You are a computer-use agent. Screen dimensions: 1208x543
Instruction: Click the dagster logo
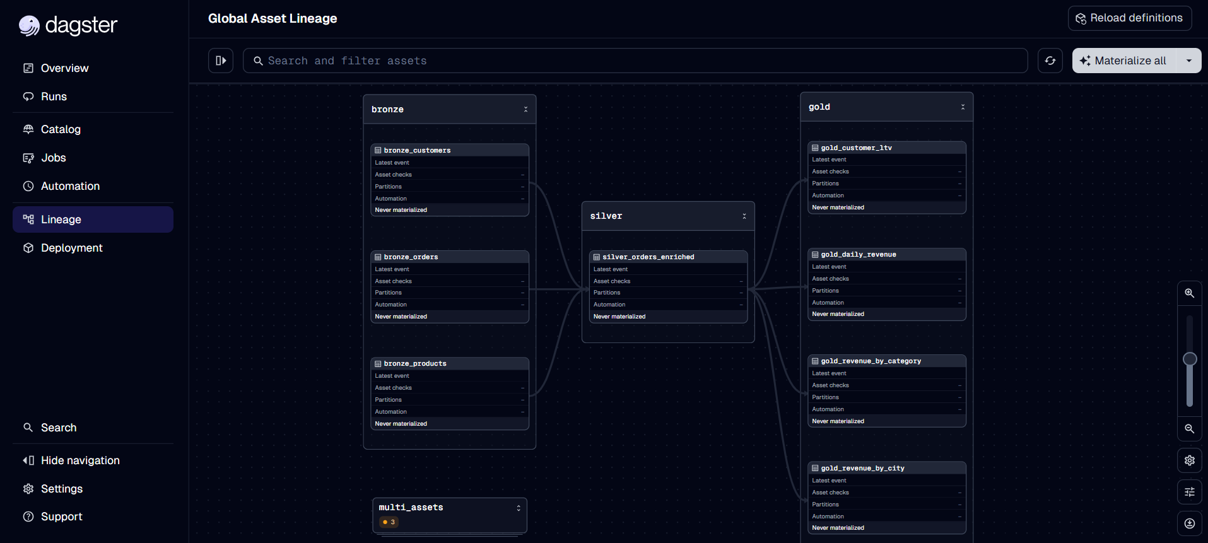[x=68, y=25]
